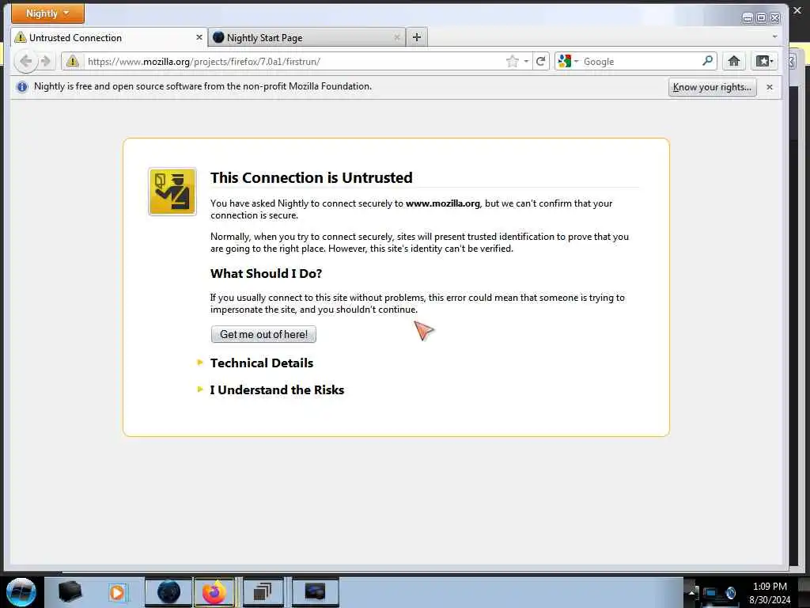
Task: Open the taskbar clock showing 1:09 PM
Action: click(770, 593)
